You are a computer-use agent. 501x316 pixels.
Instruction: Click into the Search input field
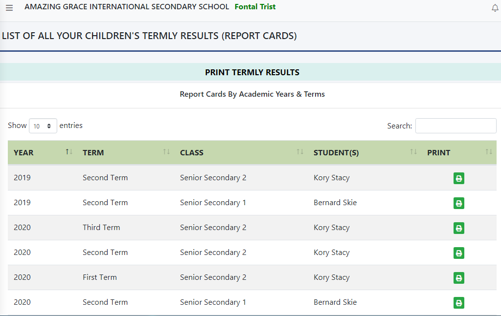pos(455,126)
